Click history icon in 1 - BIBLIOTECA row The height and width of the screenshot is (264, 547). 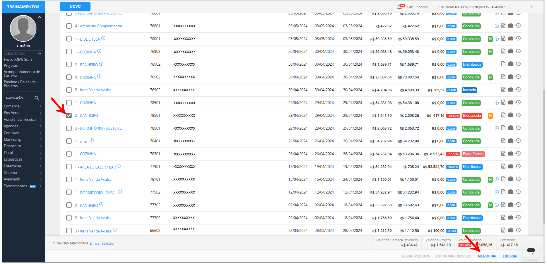click(518, 38)
